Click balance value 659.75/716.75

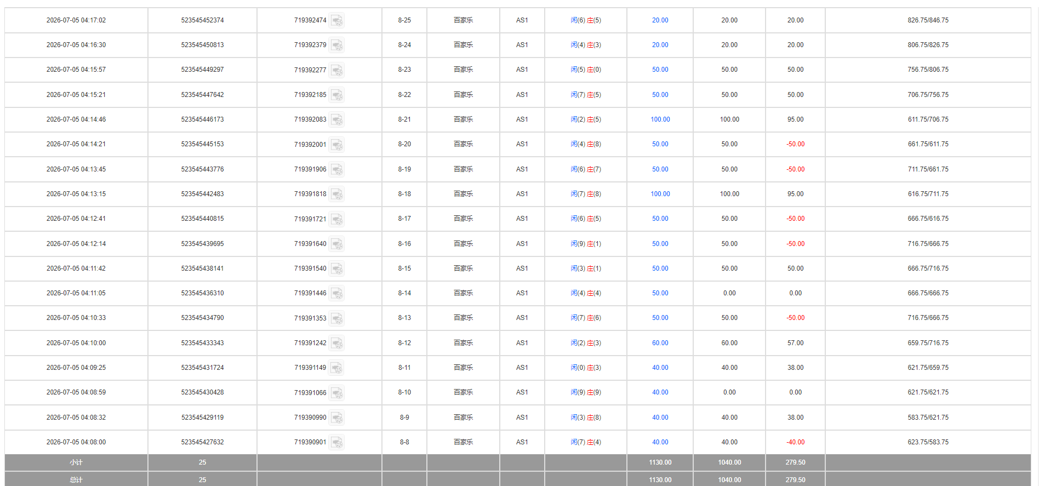(928, 343)
